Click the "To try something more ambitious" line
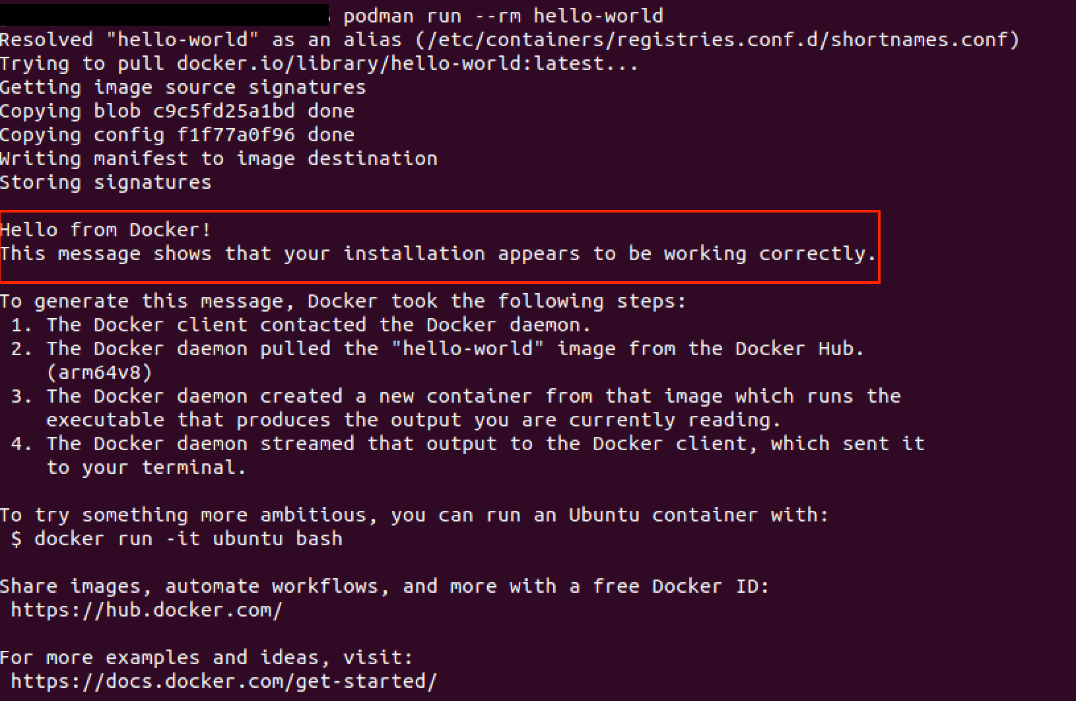This screenshot has height=701, width=1076. [x=414, y=515]
